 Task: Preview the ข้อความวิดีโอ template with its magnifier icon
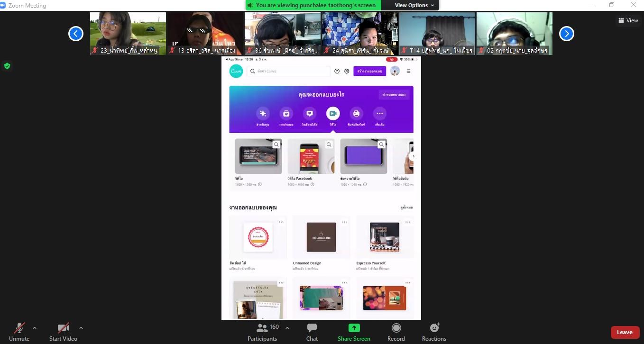[x=381, y=145]
